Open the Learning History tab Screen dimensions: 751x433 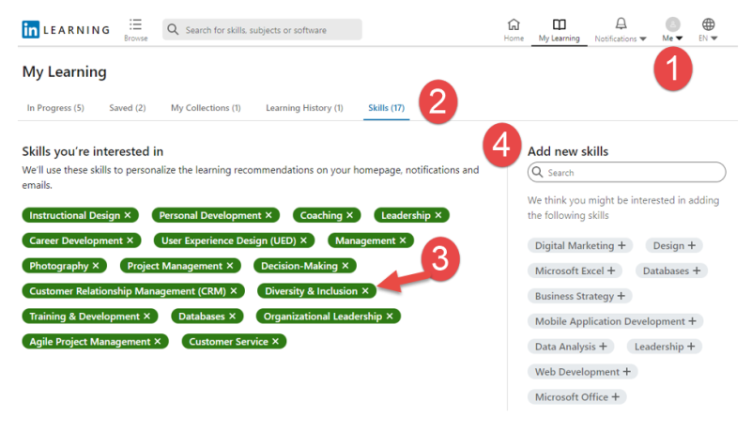coord(304,108)
